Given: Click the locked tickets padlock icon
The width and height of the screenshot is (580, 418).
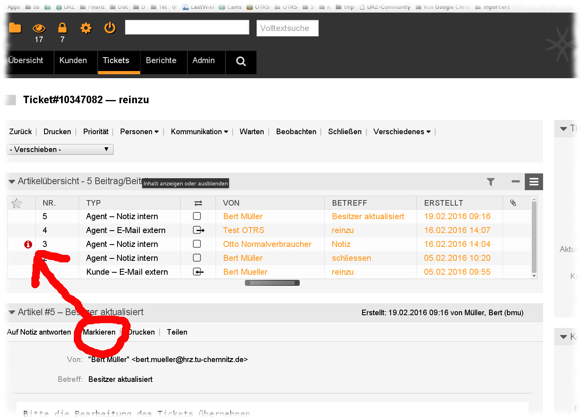Looking at the screenshot, I should pyautogui.click(x=62, y=28).
